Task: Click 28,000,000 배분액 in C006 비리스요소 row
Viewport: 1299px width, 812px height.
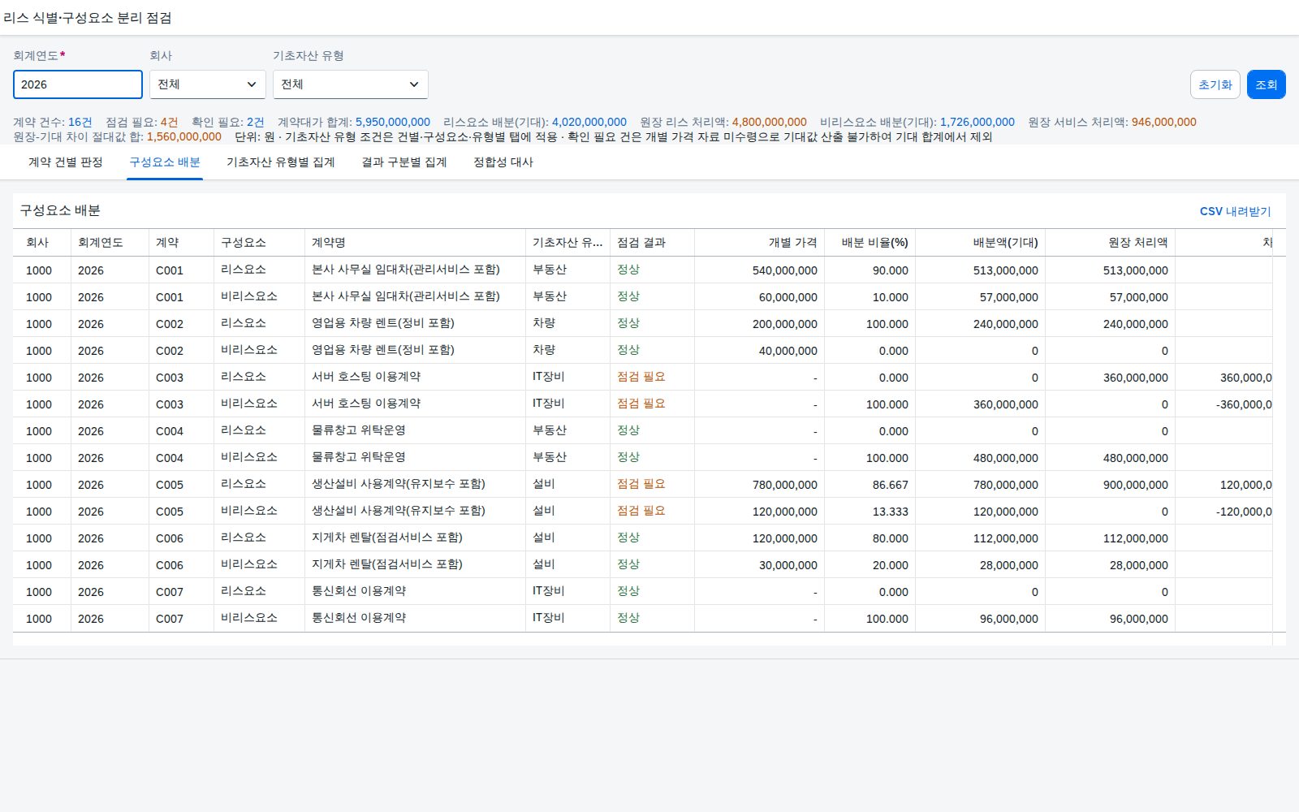Action: (x=1009, y=565)
